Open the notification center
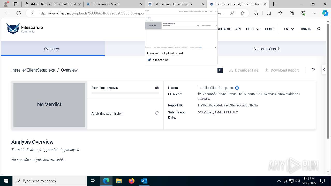This screenshot has height=186, width=331. 322,181
